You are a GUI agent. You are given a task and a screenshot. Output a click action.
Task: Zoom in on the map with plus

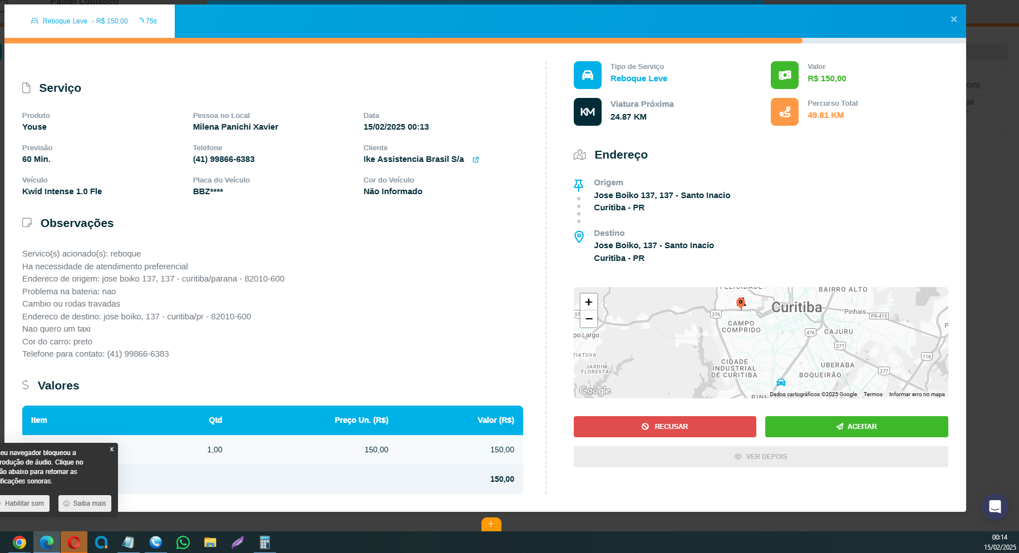pyautogui.click(x=589, y=302)
